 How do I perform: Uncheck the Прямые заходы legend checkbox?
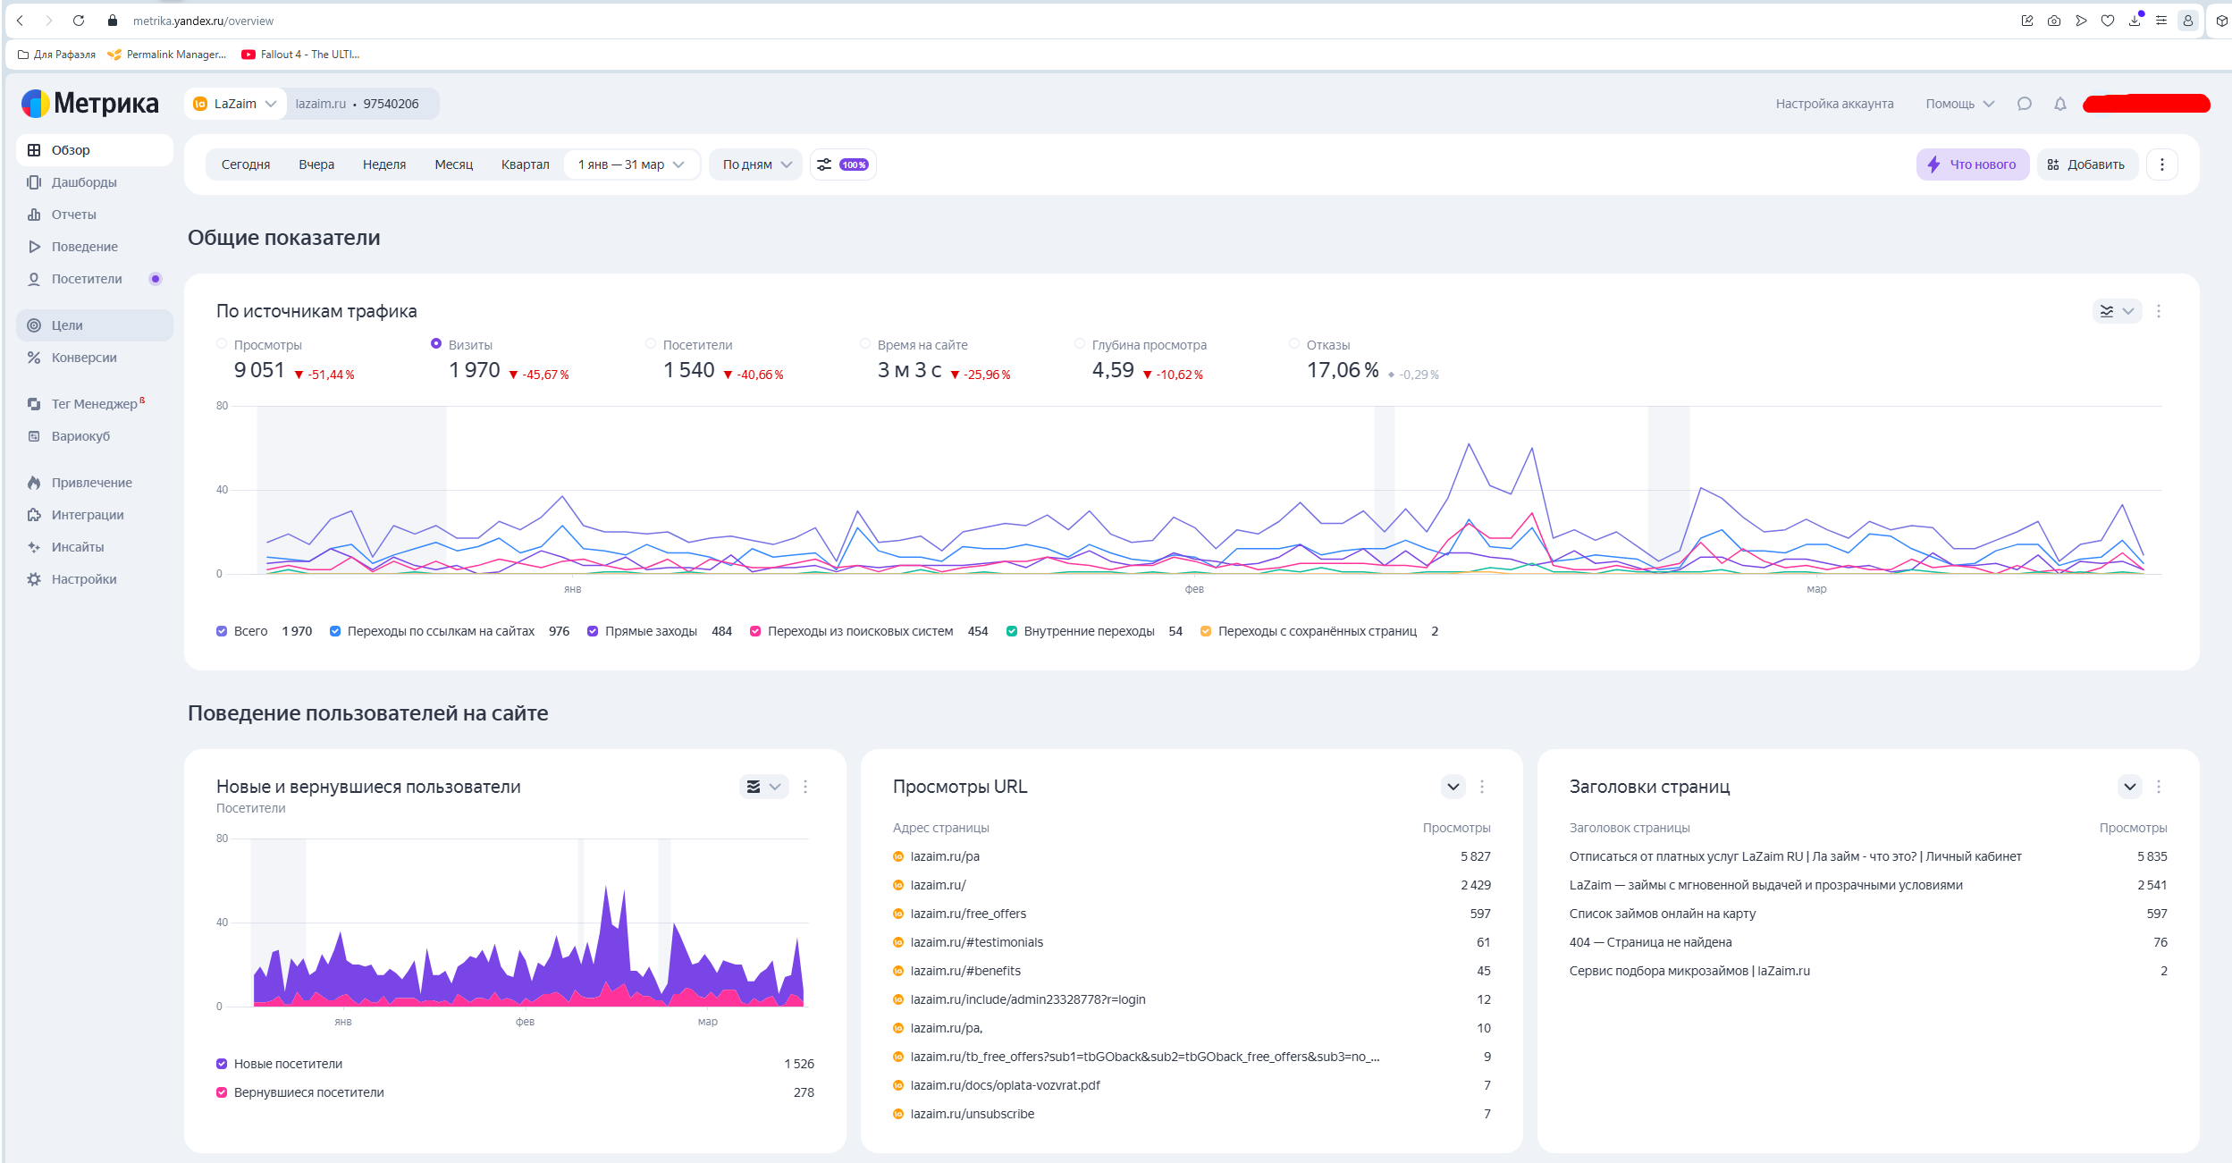point(593,631)
